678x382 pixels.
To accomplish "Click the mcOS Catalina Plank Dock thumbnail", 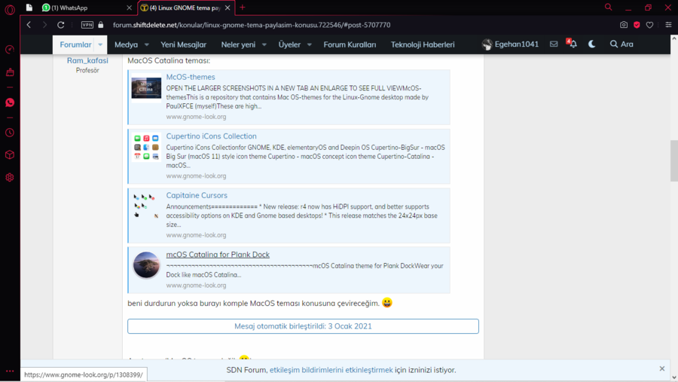I will pyautogui.click(x=146, y=265).
